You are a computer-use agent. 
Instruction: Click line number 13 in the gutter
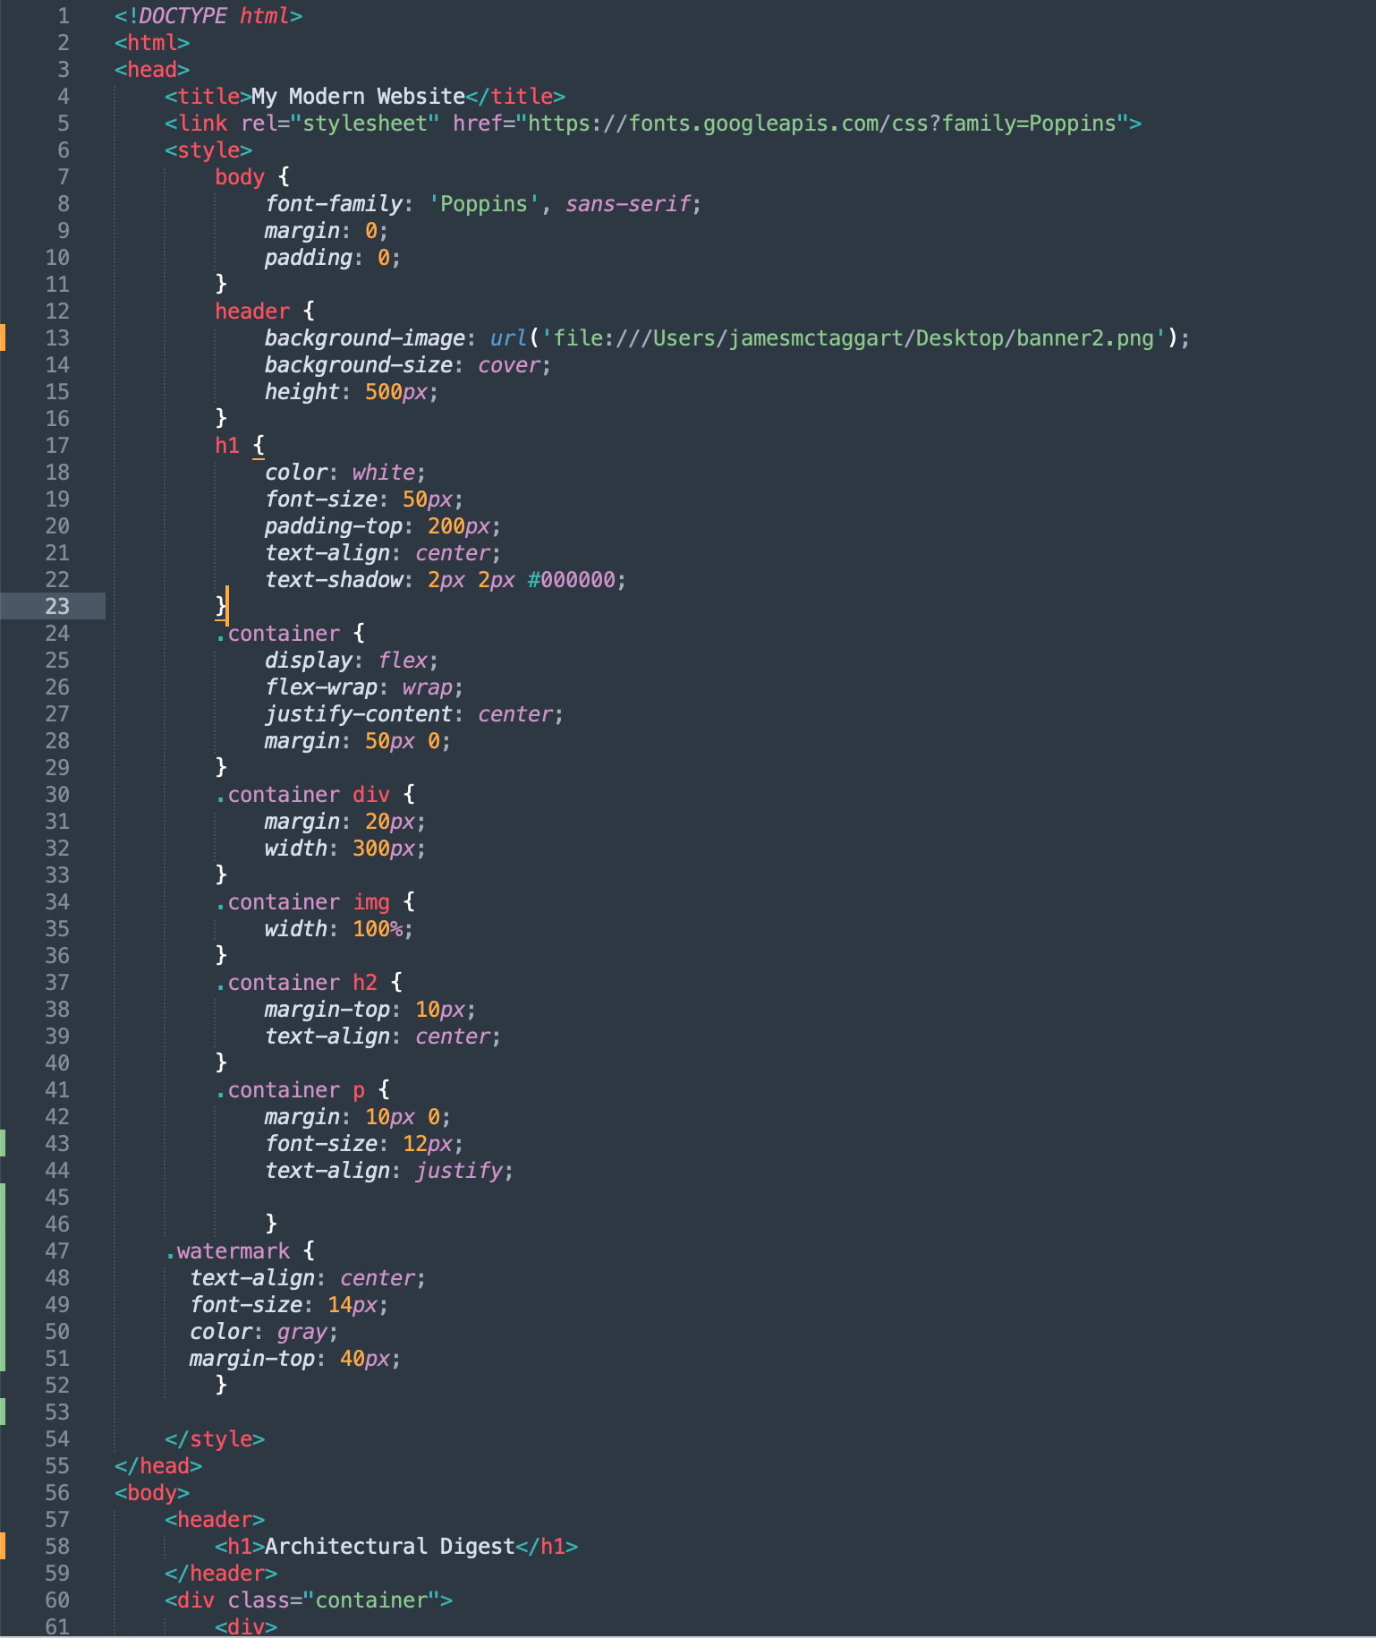57,337
